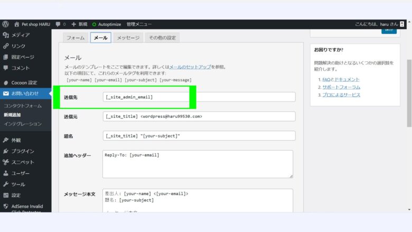Image resolution: width=412 pixels, height=232 pixels.
Task: Switch to the メッセージ tab
Action: [128, 38]
